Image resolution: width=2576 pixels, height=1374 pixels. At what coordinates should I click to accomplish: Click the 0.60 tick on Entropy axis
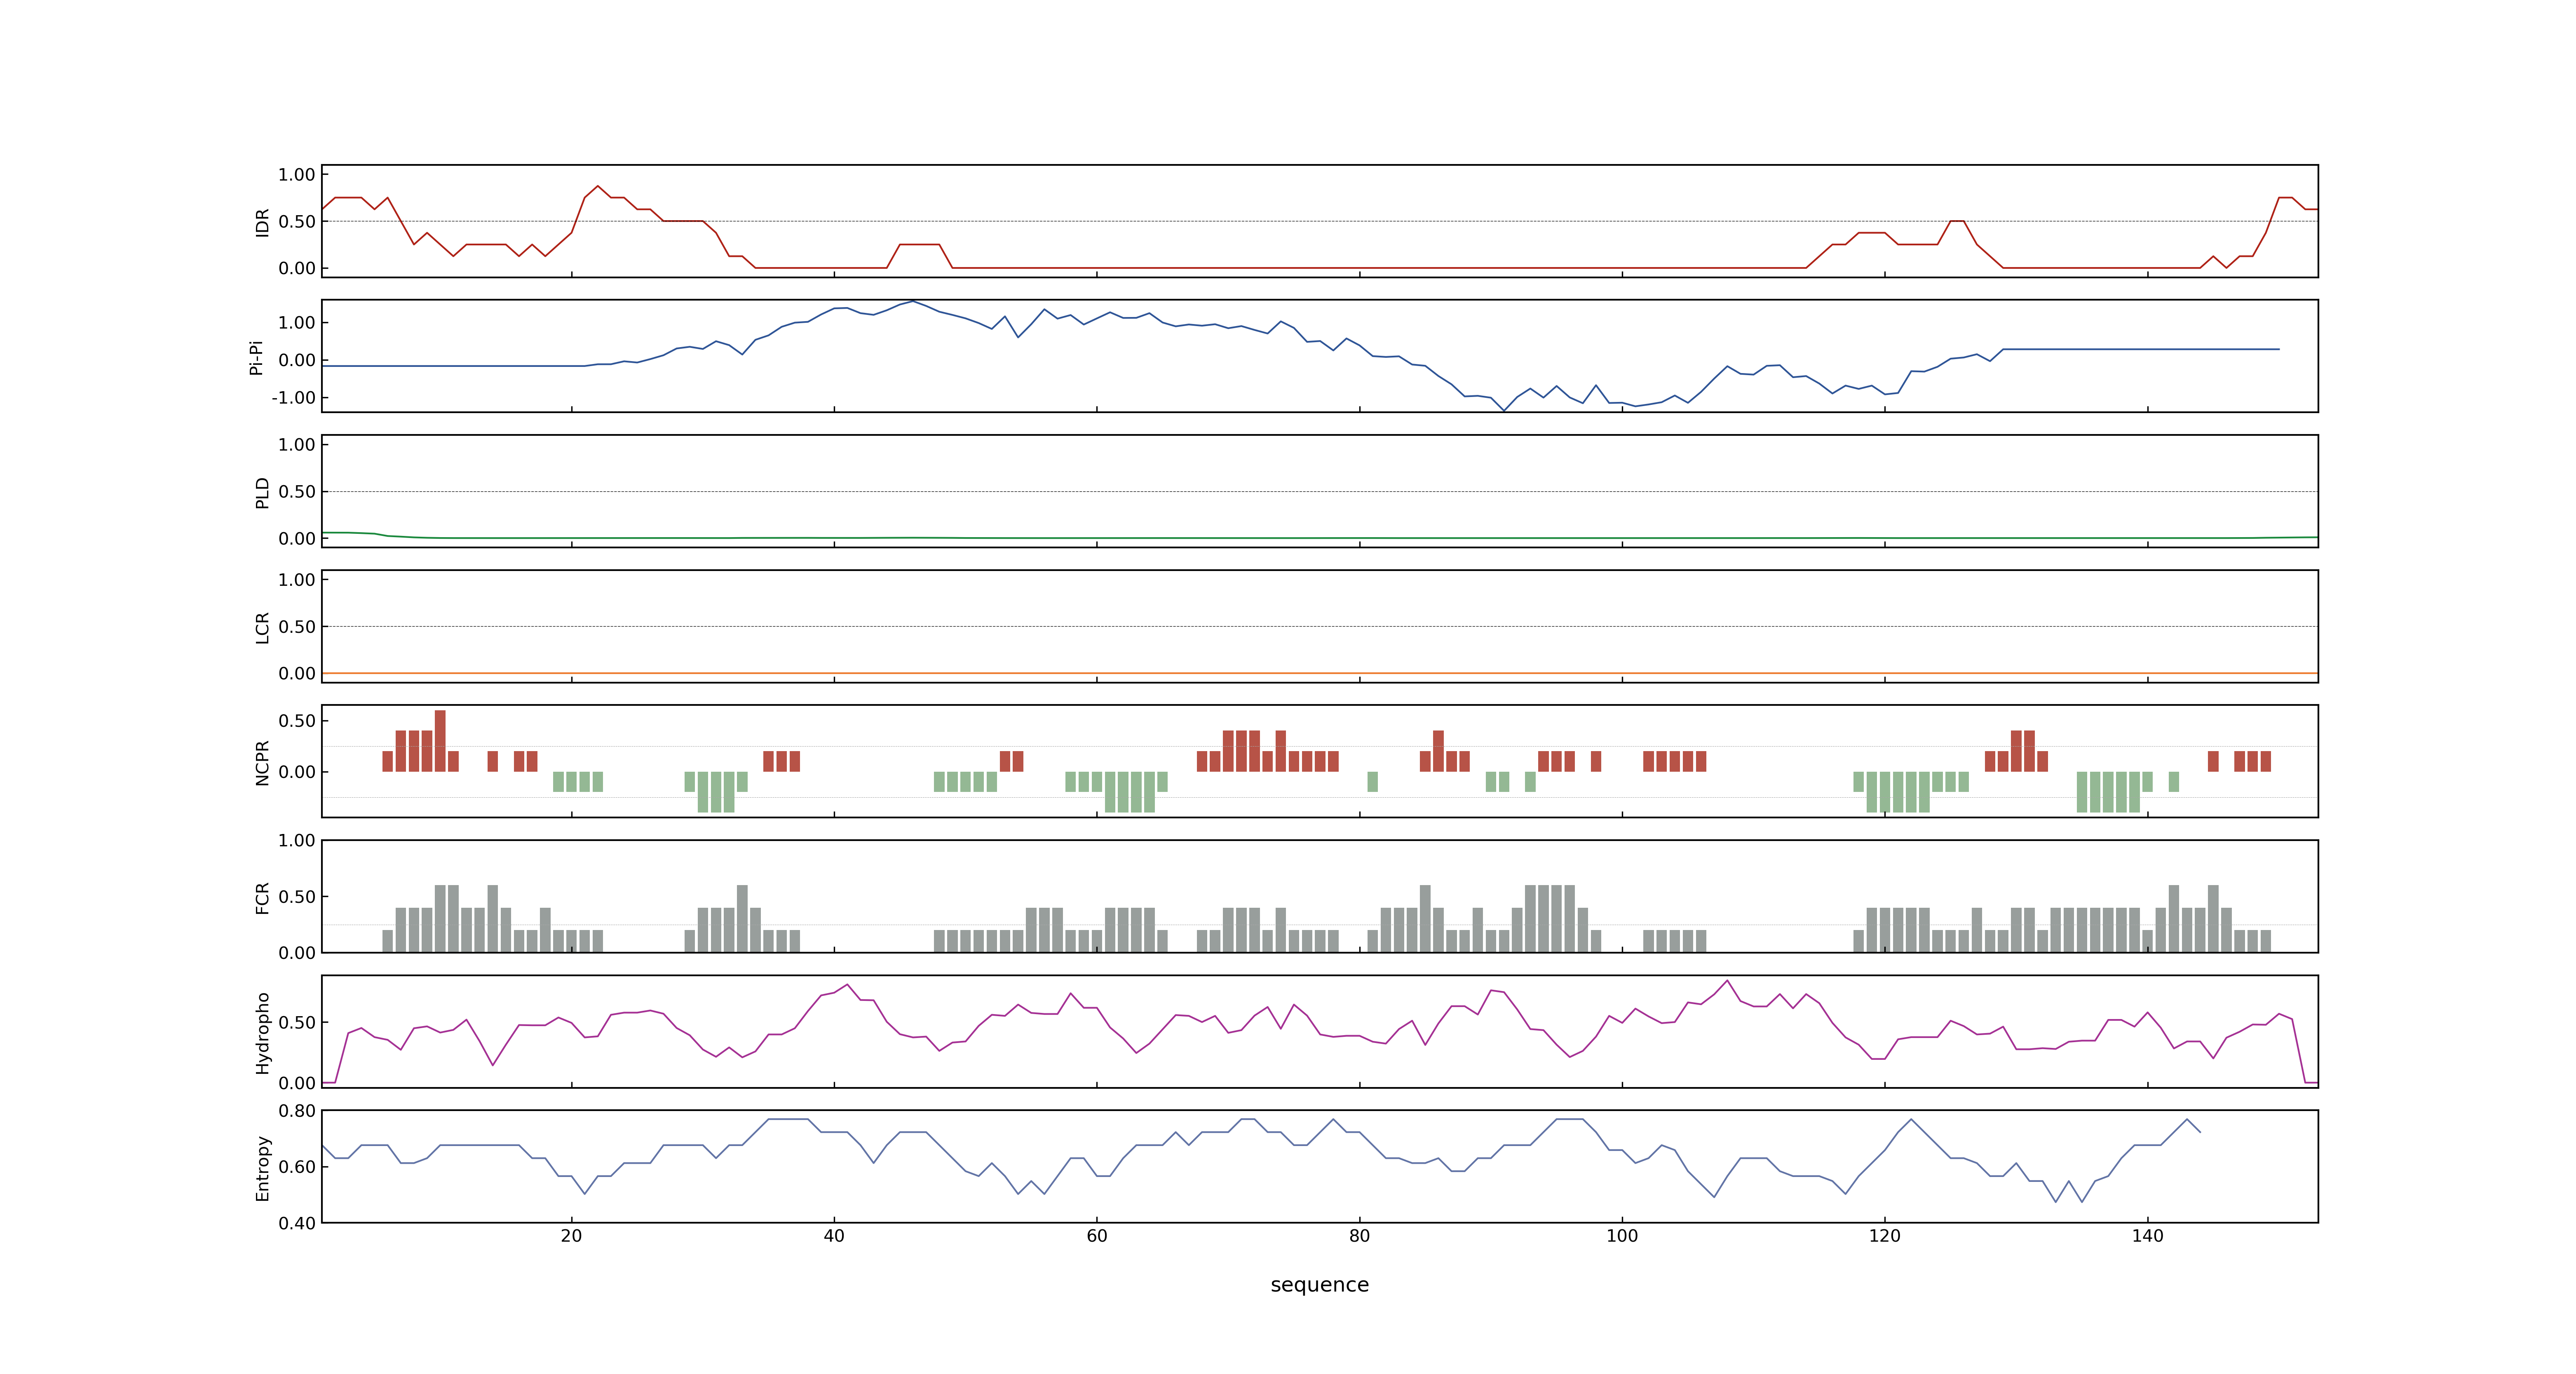point(297,1167)
